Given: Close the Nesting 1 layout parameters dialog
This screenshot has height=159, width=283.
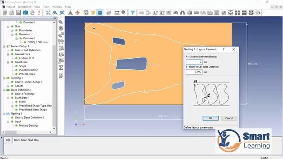Looking at the screenshot, I should point(234,49).
